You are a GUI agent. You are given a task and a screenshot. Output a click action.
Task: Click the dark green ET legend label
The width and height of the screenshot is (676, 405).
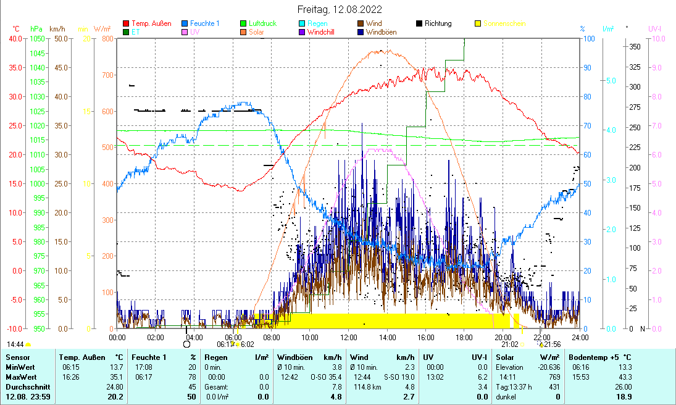click(x=135, y=32)
